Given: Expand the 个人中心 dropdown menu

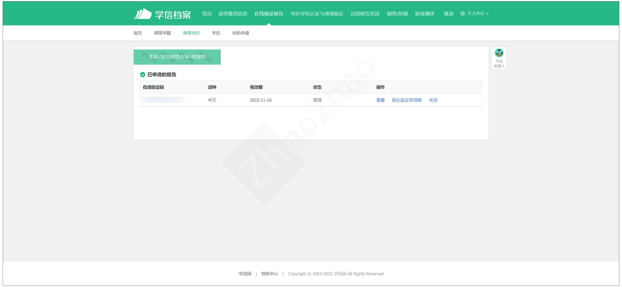Looking at the screenshot, I should (476, 13).
